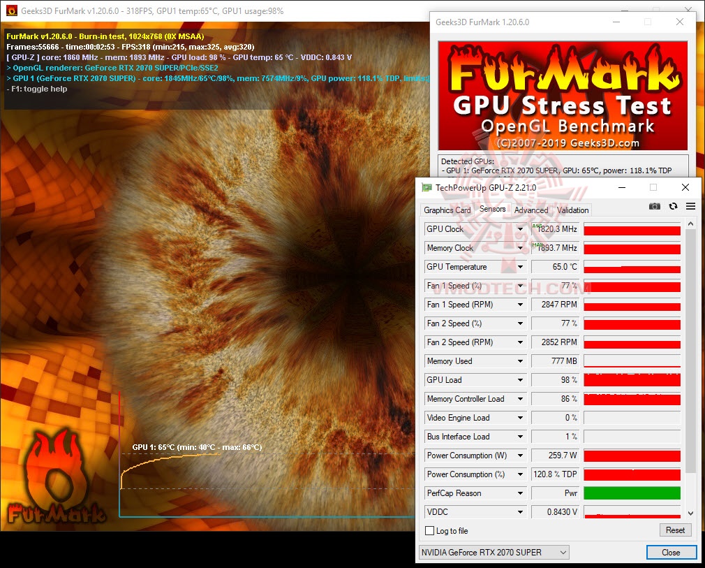The width and height of the screenshot is (705, 568).
Task: Open the NVIDIA GeForce RTX 2070 SUPER selector
Action: (494, 552)
